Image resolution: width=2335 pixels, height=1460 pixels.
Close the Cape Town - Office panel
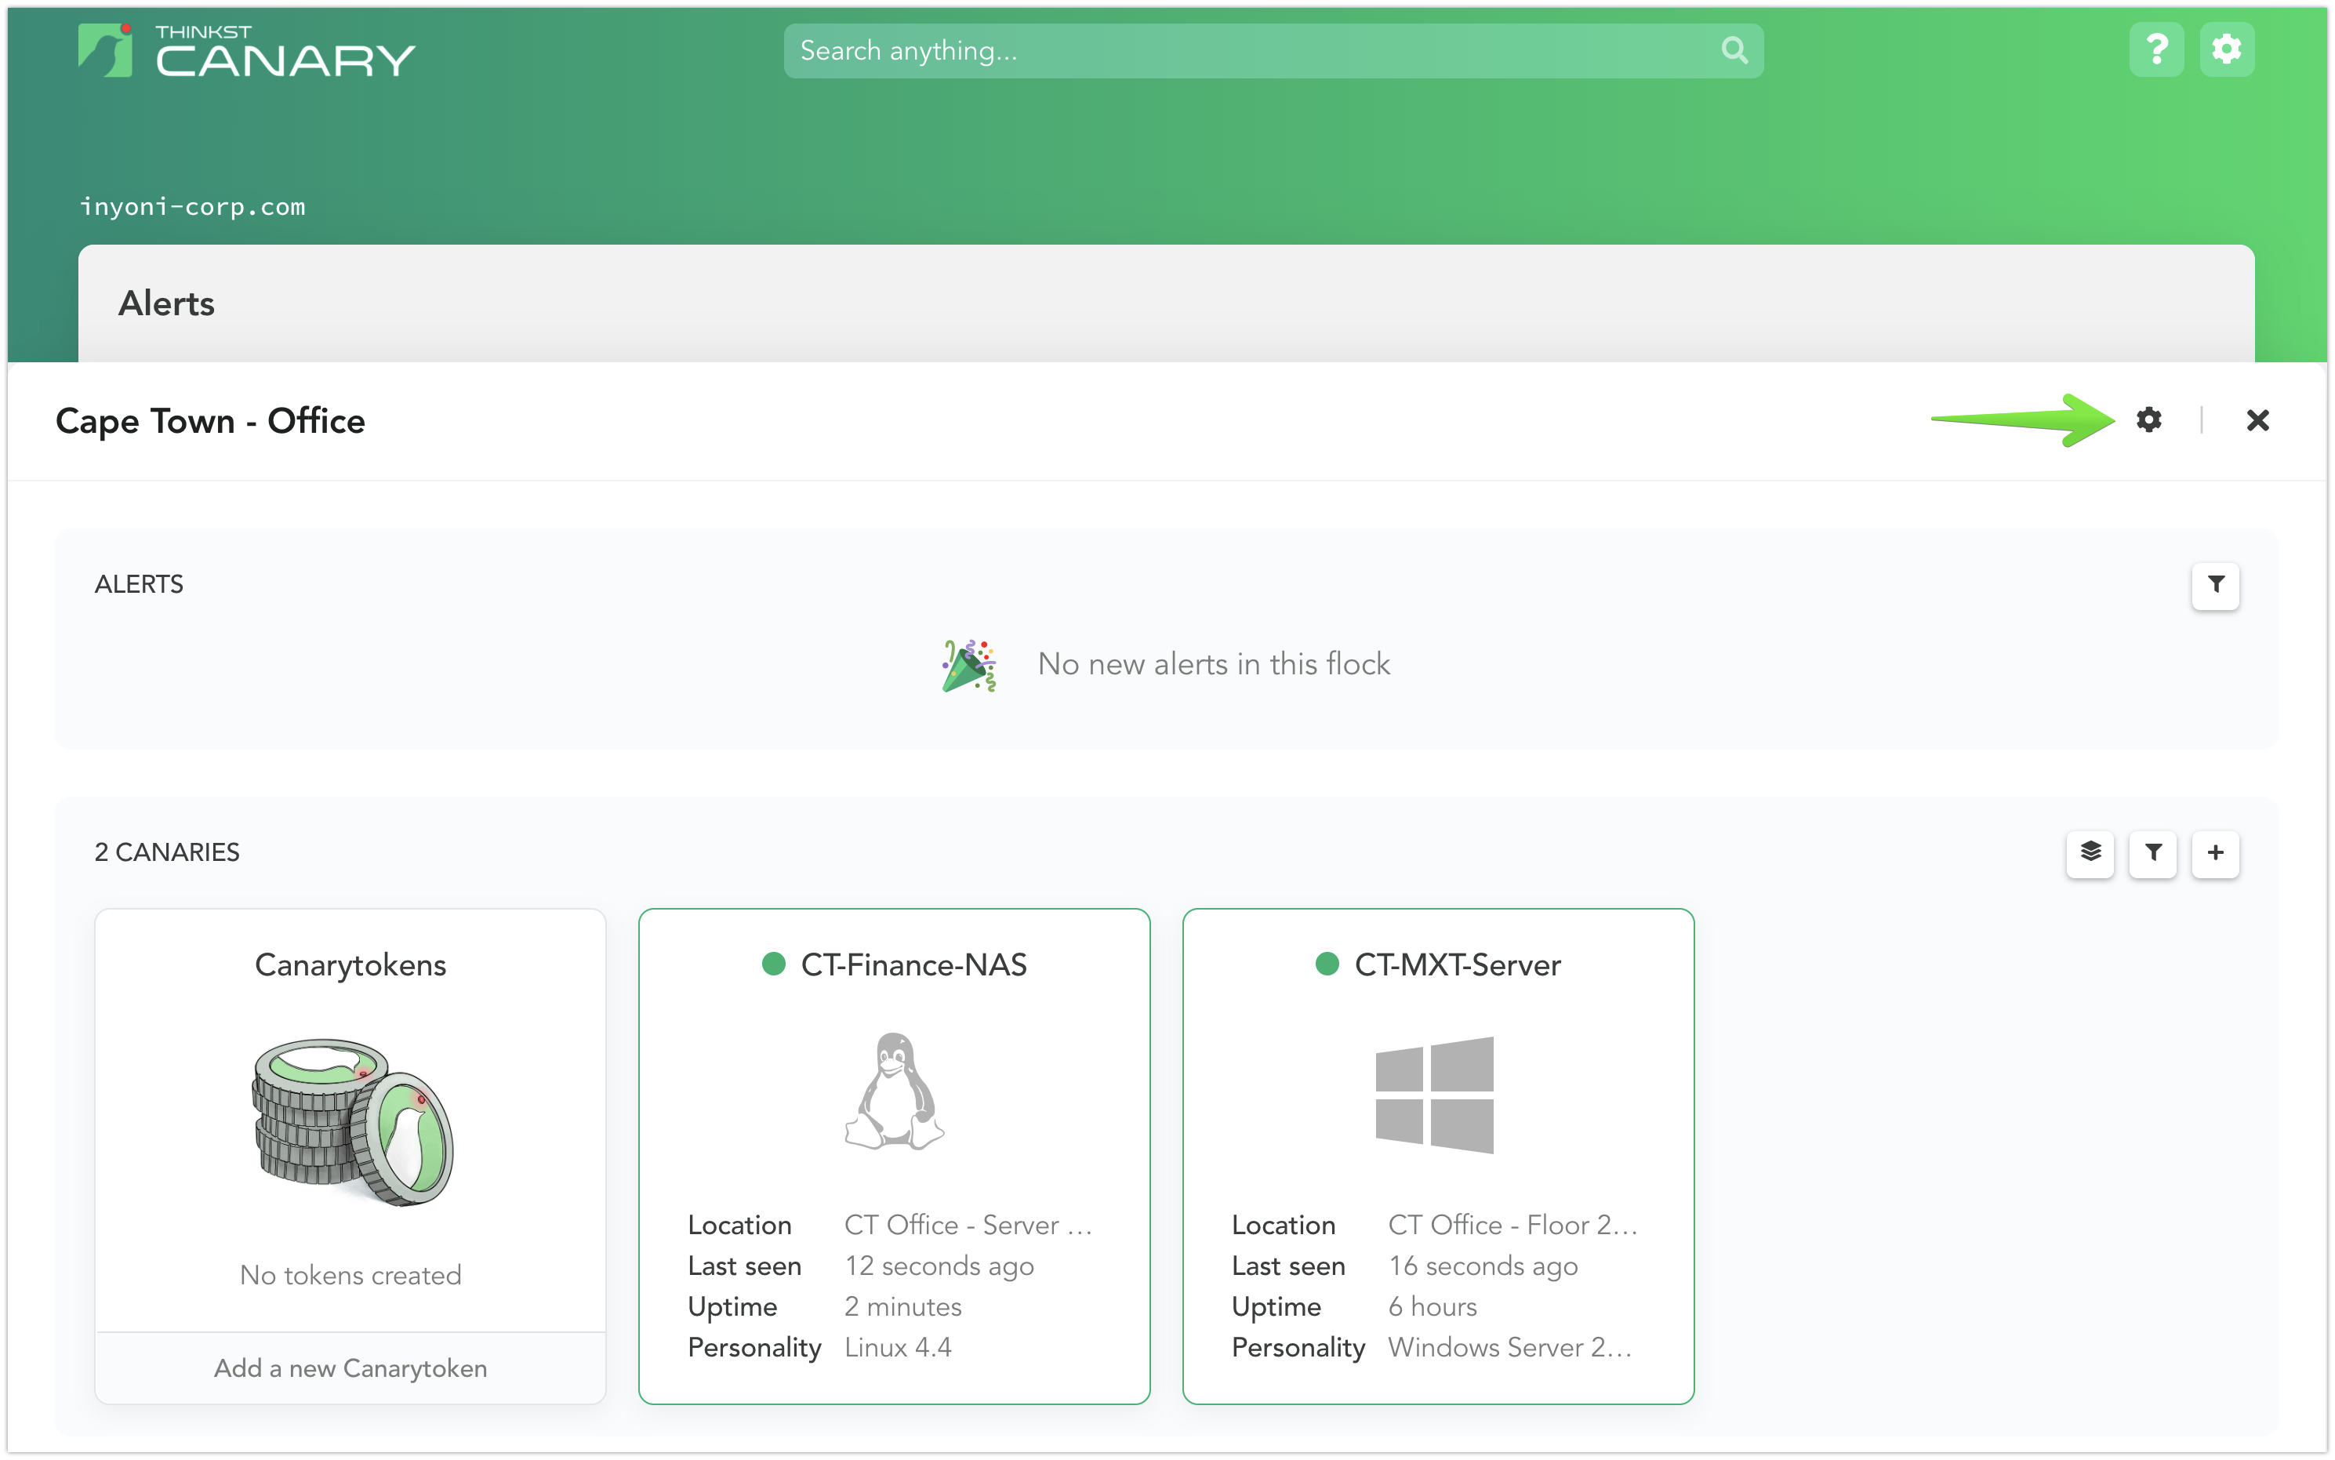click(2257, 420)
